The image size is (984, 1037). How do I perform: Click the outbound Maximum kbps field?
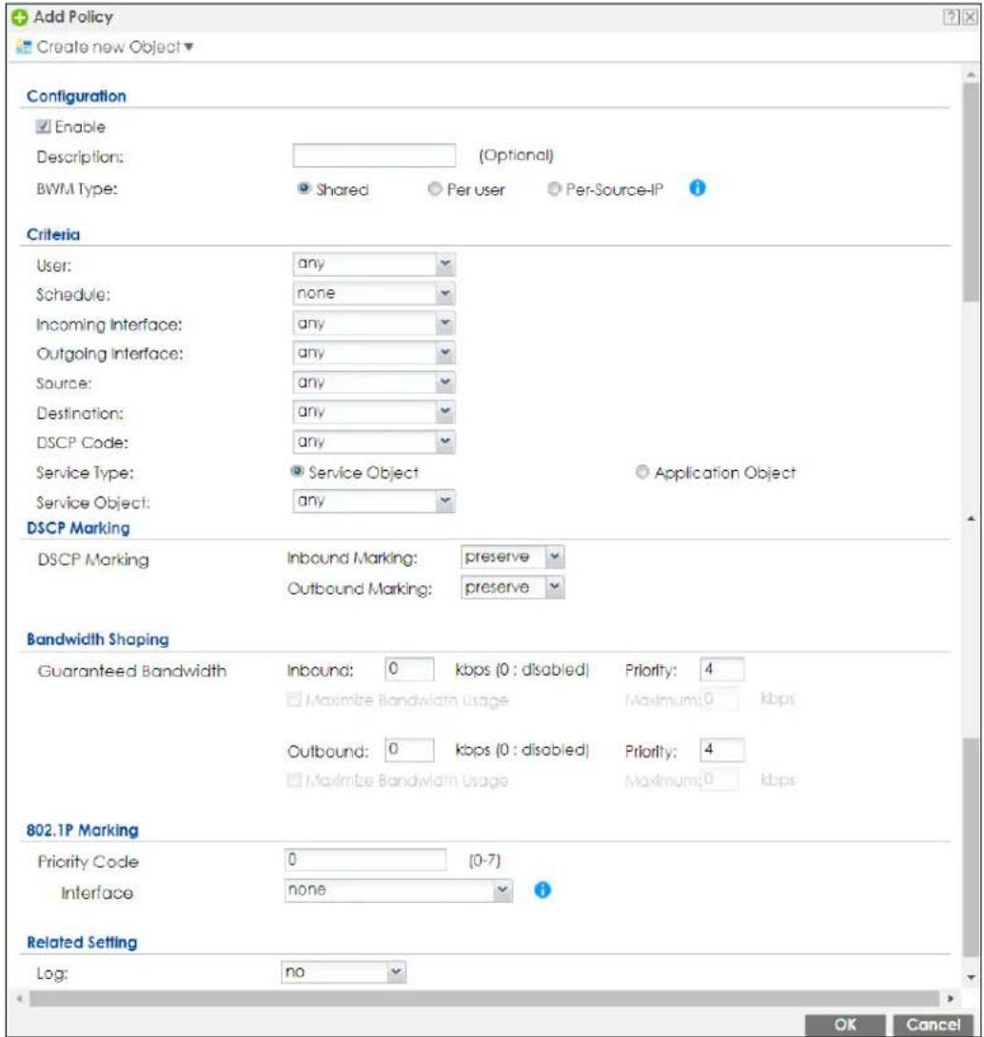pos(720,780)
